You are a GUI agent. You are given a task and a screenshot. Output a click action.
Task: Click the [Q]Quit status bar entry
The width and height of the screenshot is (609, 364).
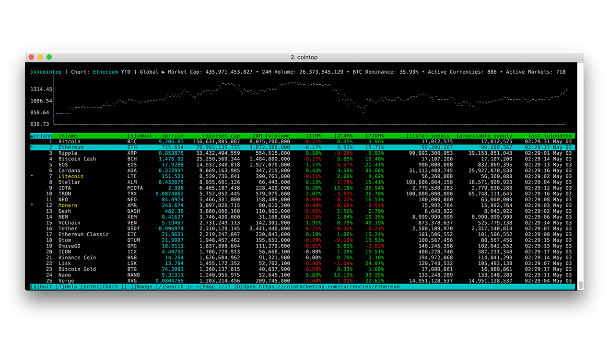coord(42,286)
